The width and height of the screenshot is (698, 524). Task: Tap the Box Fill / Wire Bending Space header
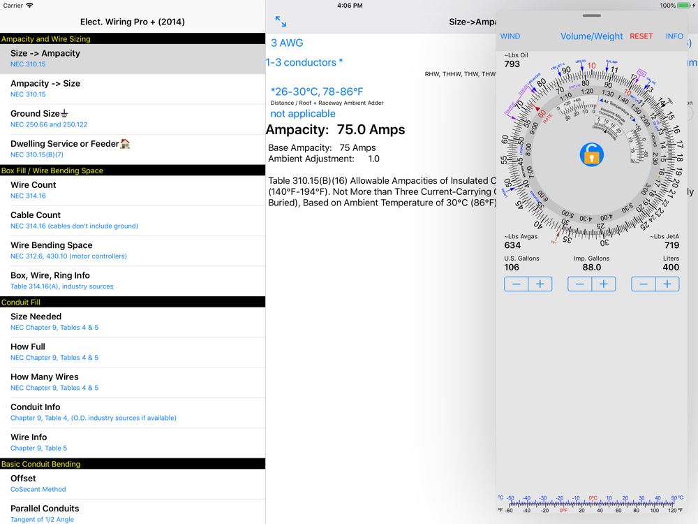(x=133, y=170)
